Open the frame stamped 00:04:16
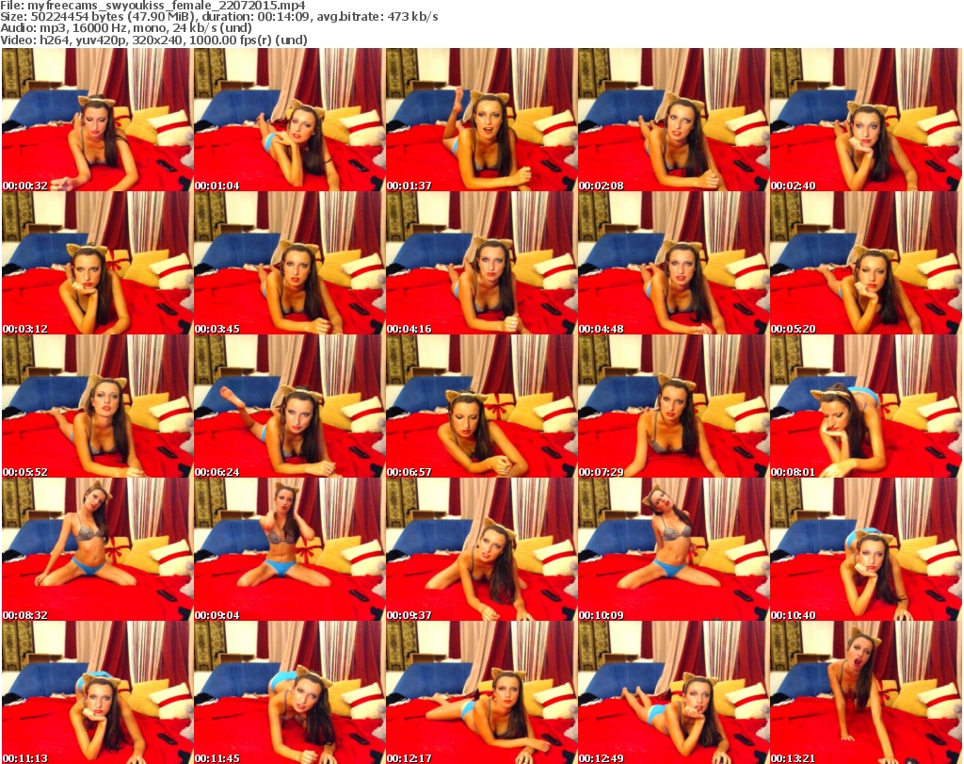 [481, 263]
